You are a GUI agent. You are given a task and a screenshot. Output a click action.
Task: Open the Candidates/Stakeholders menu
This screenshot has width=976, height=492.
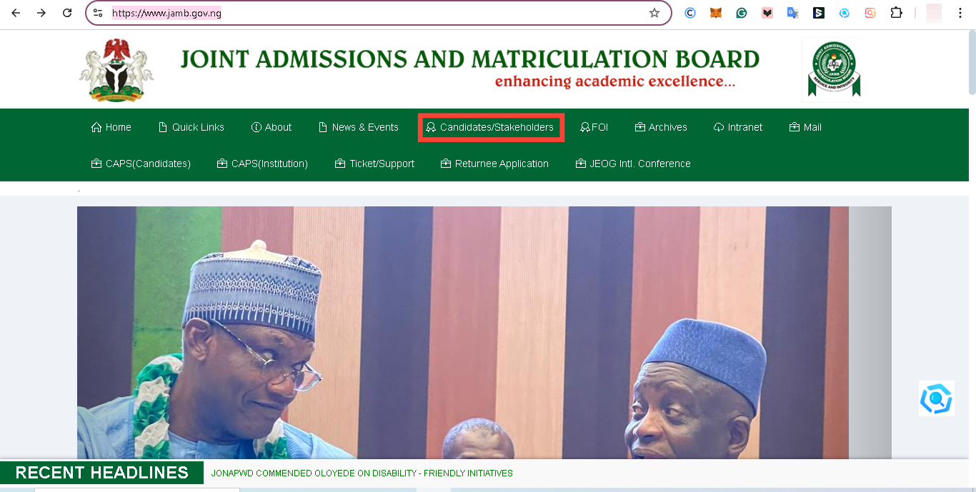coord(490,127)
